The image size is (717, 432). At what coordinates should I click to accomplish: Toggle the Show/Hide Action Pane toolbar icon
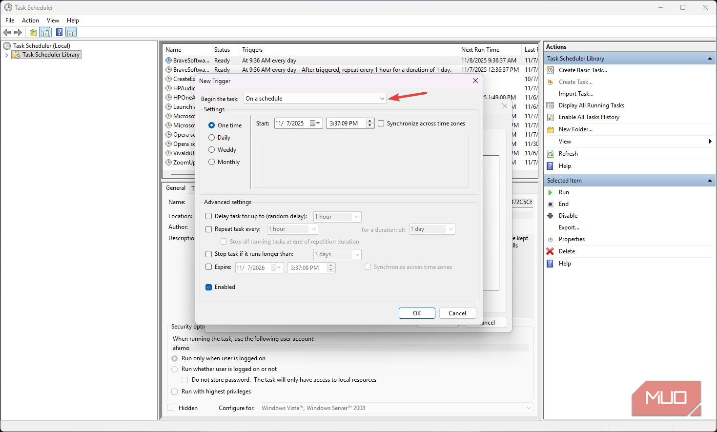coord(71,33)
